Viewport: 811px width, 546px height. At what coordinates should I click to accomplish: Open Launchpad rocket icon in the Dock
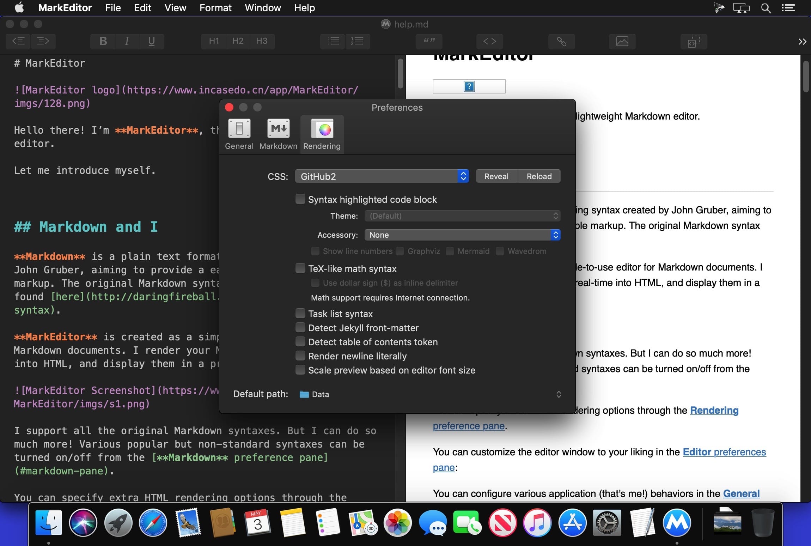pos(118,523)
